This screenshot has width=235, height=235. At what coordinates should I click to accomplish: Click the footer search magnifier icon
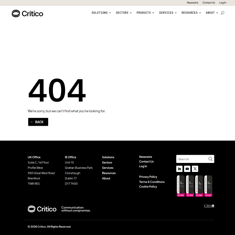click(210, 159)
